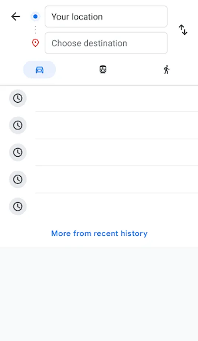Image resolution: width=198 pixels, height=341 pixels.
Task: Select the fourth recent history row
Action: (x=99, y=180)
